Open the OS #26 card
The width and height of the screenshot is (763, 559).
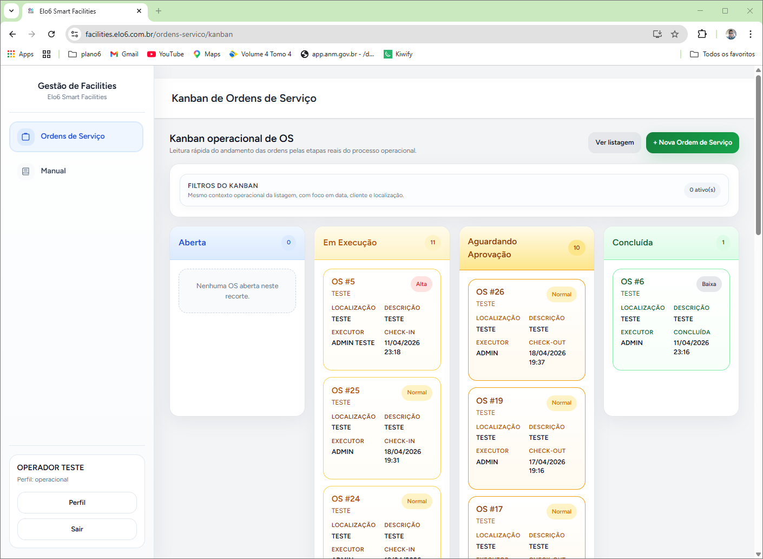(527, 330)
